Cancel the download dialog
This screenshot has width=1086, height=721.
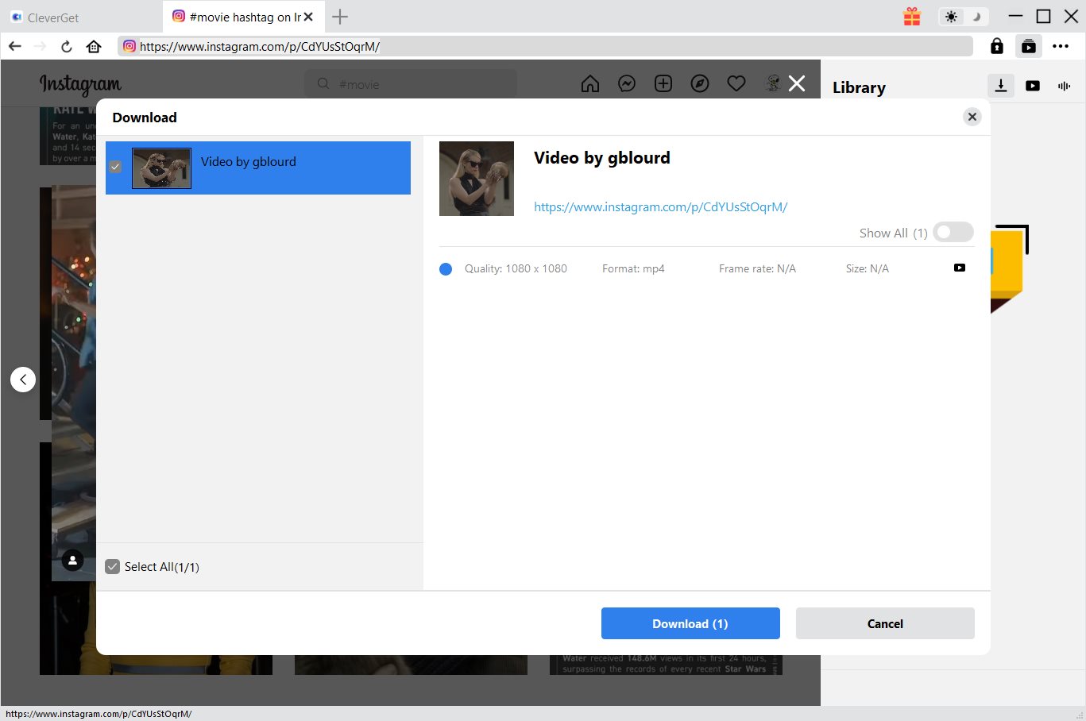(884, 623)
